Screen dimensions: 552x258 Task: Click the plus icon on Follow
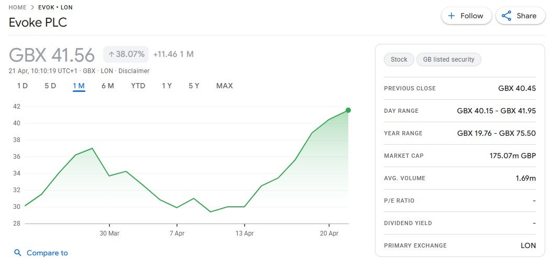tap(451, 16)
